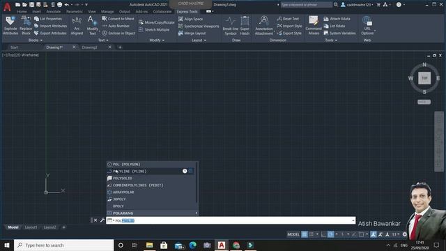Screen dimensions: 446x251
Task: Click the Auto Number tool
Action: [x=116, y=26]
